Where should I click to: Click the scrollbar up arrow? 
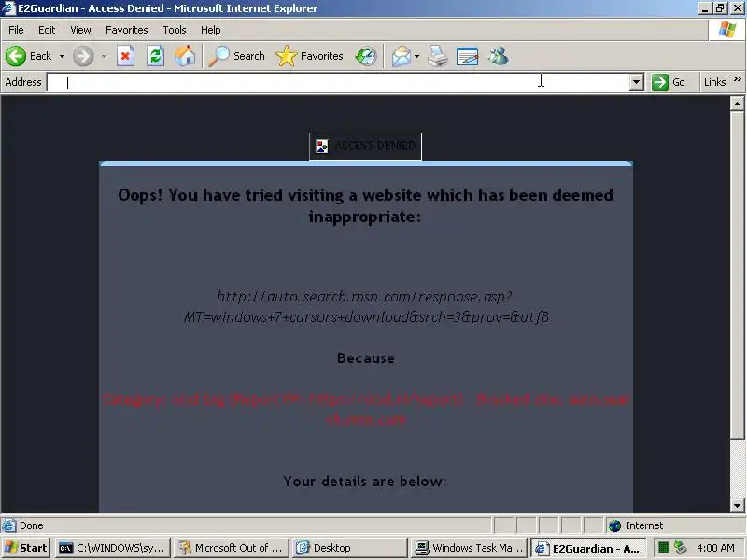[737, 104]
